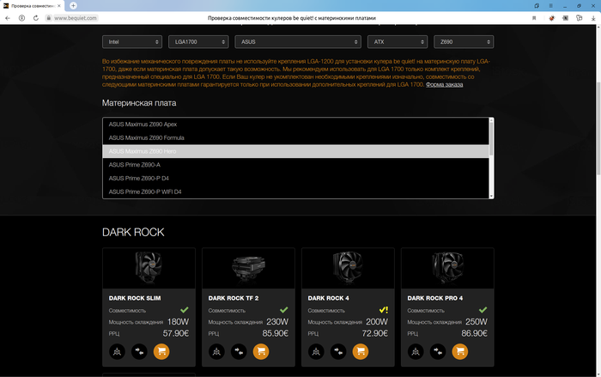Click the Dark Rock Pro 4 cooler image
This screenshot has width=601, height=377.
click(x=447, y=268)
